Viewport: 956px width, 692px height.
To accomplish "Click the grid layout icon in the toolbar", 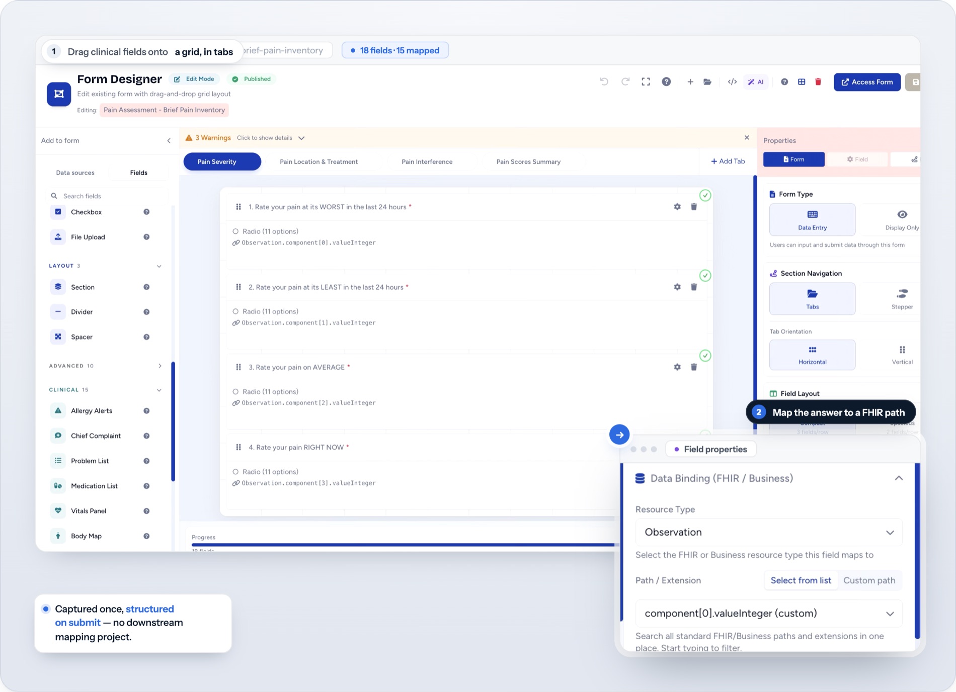I will pyautogui.click(x=802, y=81).
